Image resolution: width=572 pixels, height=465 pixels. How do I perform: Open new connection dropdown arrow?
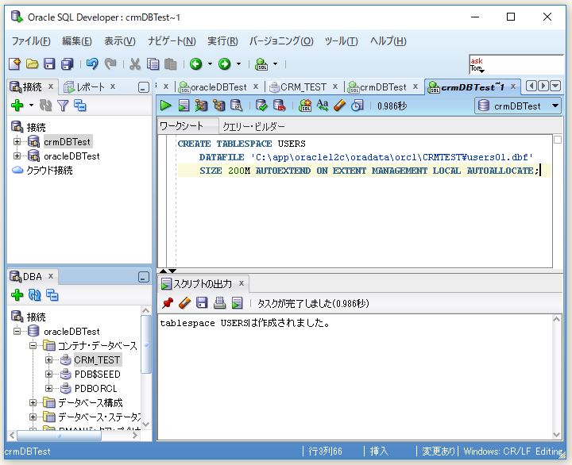click(31, 106)
